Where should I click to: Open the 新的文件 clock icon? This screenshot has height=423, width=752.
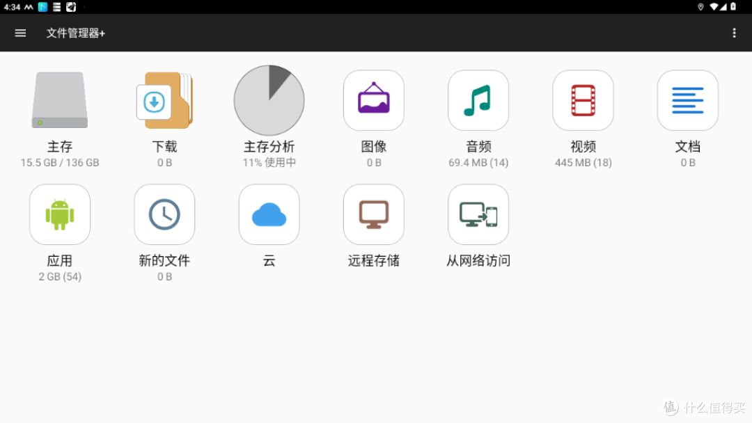[164, 214]
